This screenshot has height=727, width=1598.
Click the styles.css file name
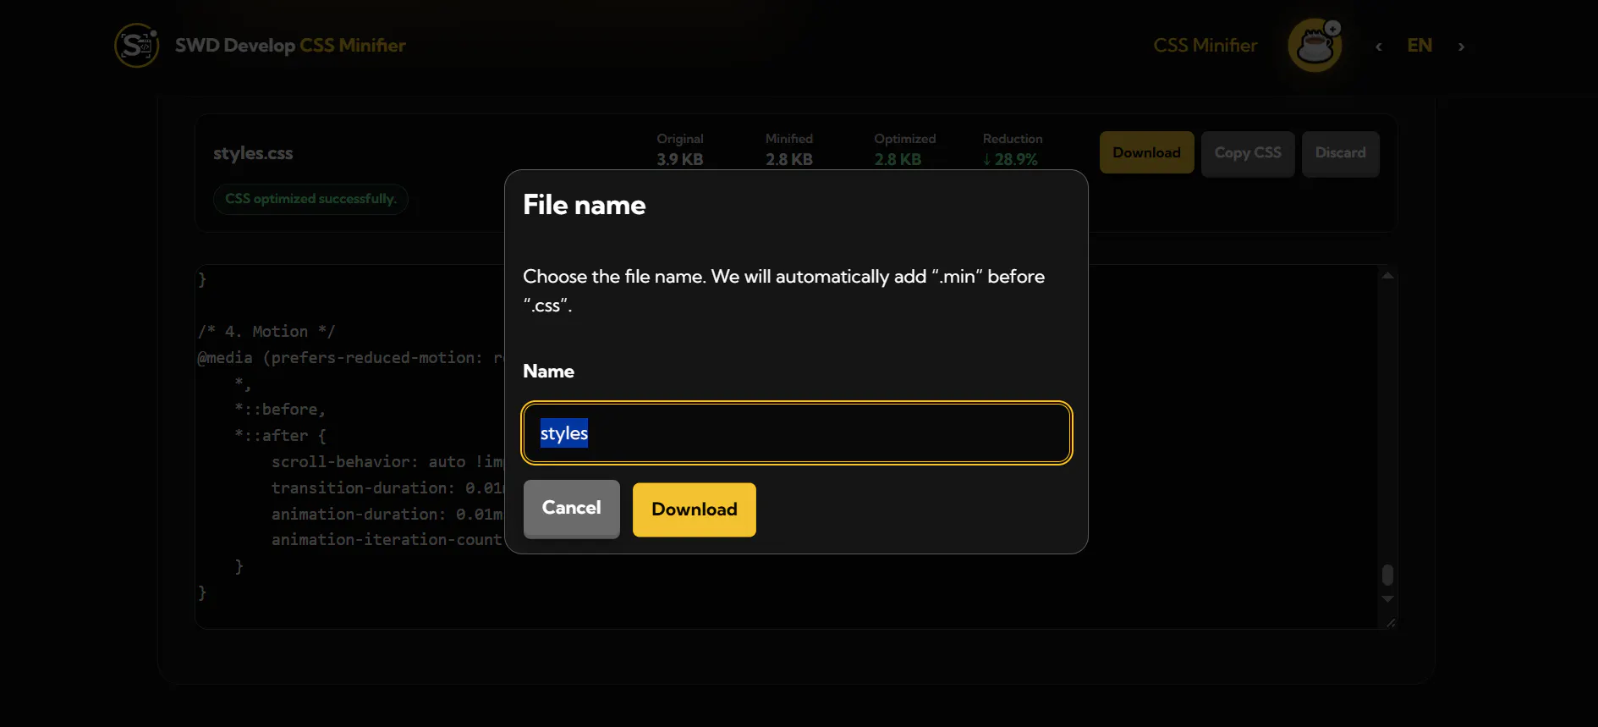pyautogui.click(x=253, y=153)
